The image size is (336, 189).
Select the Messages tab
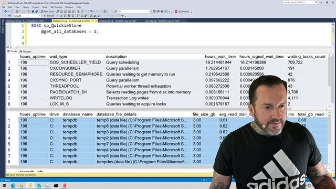(26, 51)
